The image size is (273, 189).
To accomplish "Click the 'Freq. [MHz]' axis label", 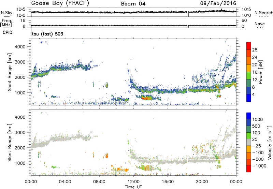I will coord(6,23).
